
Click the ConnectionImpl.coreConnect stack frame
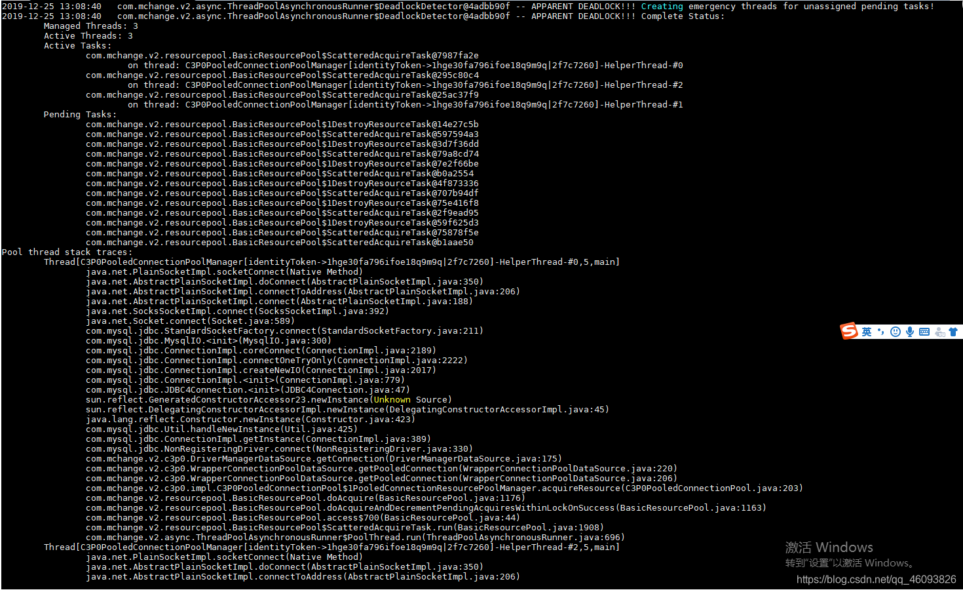pyautogui.click(x=261, y=351)
